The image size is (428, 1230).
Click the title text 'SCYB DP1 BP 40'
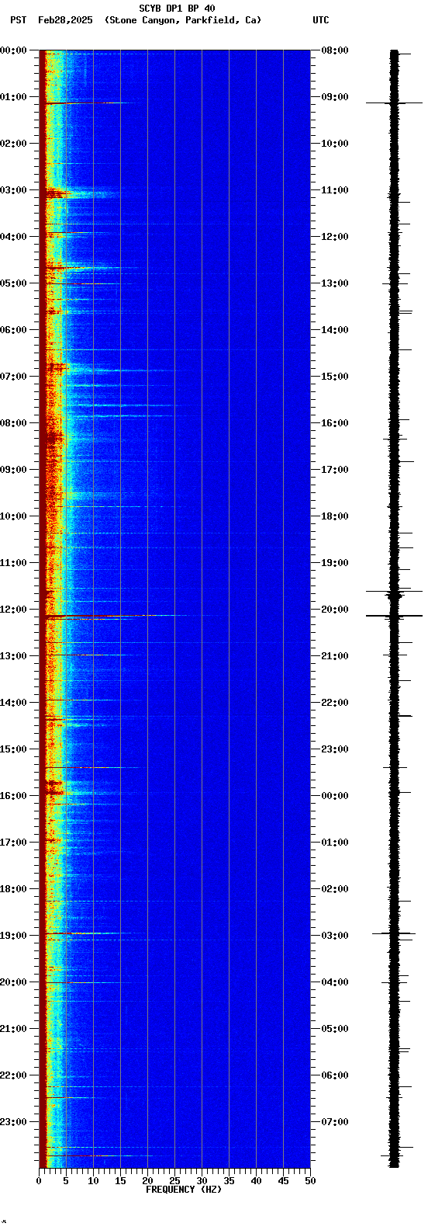click(x=177, y=9)
